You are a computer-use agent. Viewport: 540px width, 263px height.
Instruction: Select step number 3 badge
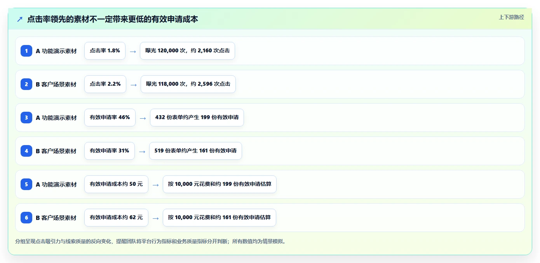(x=26, y=118)
